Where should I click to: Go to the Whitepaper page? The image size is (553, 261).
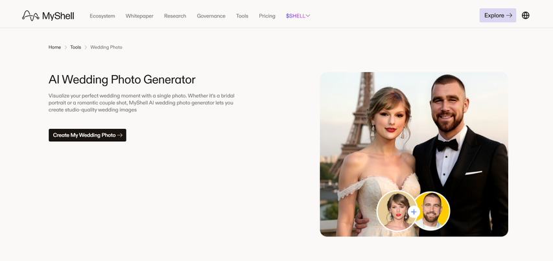(139, 16)
